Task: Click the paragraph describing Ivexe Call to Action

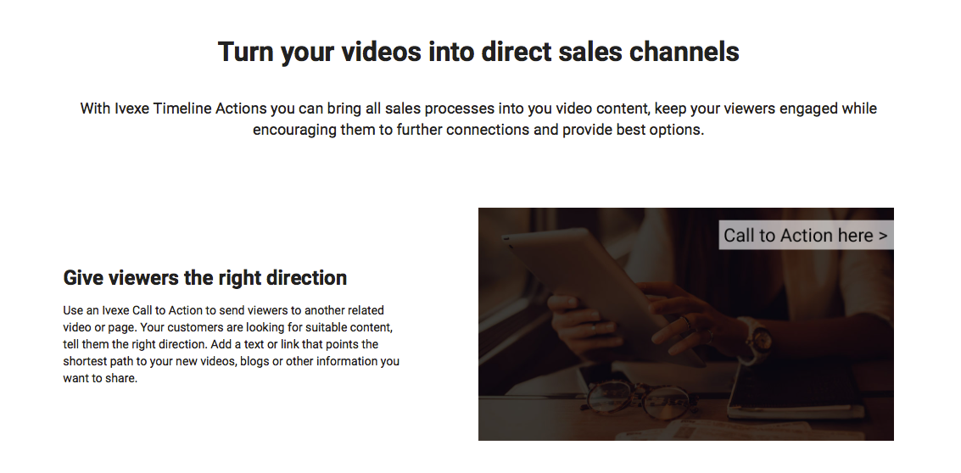Action: click(231, 344)
